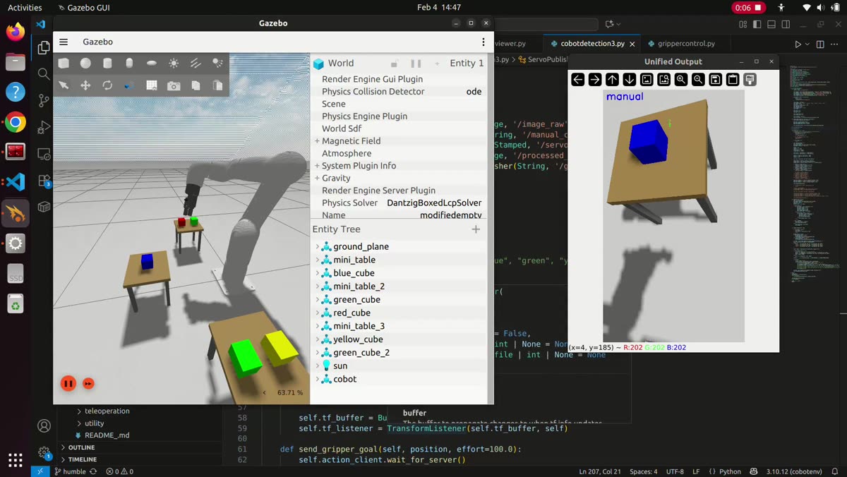847x477 pixels.
Task: Add entity via Entity Tree plus
Action: tap(476, 229)
